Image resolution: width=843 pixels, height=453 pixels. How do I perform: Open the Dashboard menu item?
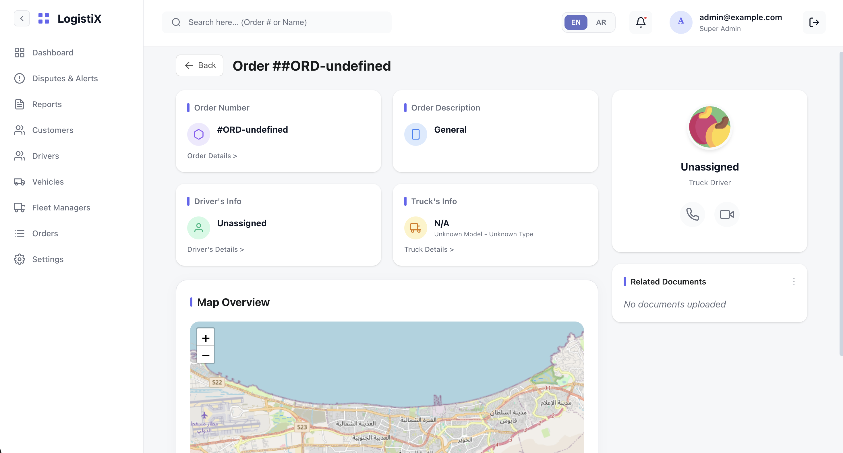point(53,53)
